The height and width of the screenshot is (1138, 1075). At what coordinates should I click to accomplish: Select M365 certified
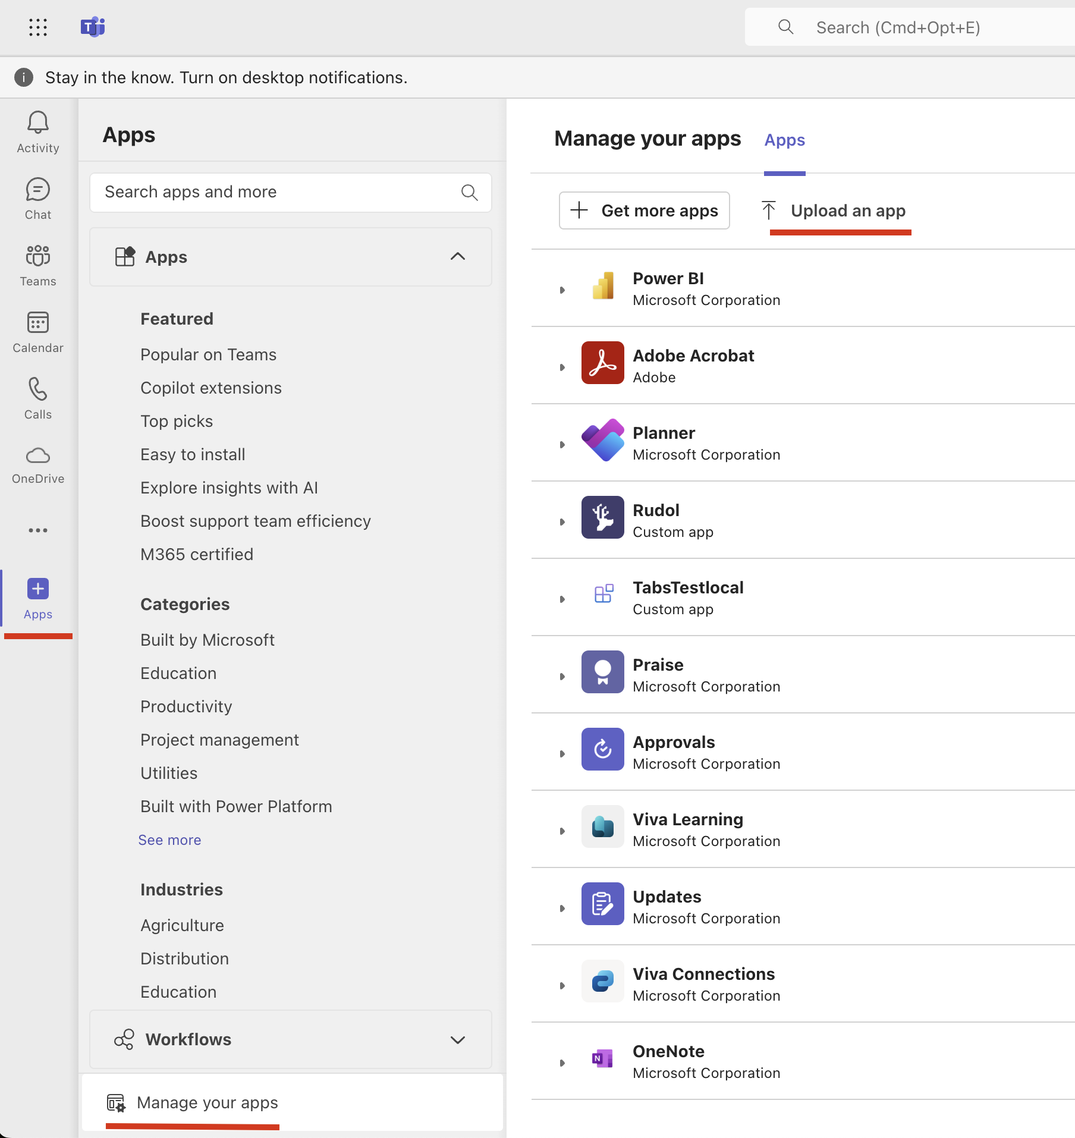pos(197,555)
